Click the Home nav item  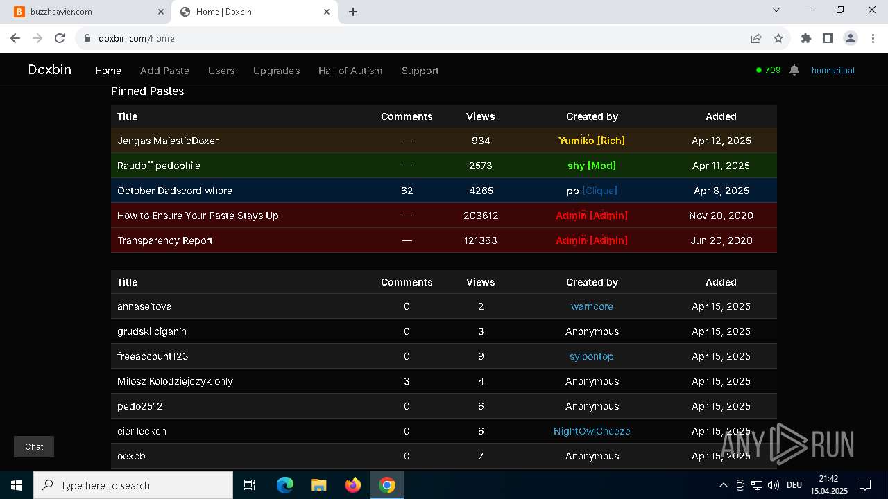click(108, 71)
